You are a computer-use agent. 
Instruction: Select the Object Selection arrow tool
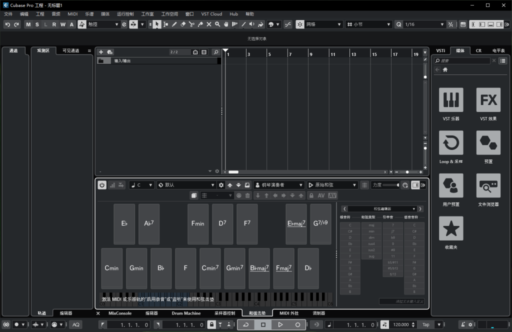coord(157,24)
